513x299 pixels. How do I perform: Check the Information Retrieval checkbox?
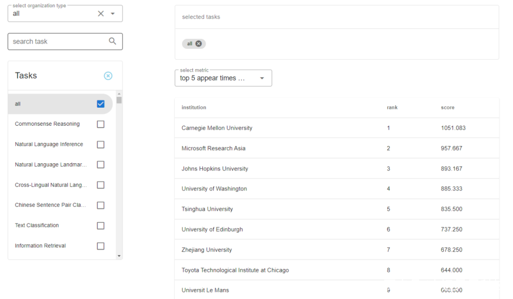coord(101,246)
